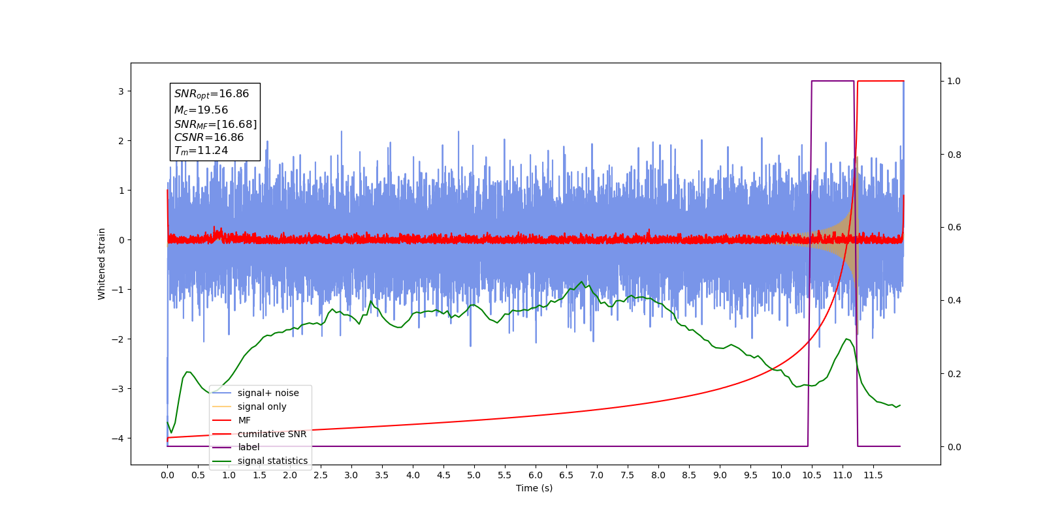Click the 0.4 tick on right axis
Viewport: 1045px width, 522px height.
[x=954, y=301]
